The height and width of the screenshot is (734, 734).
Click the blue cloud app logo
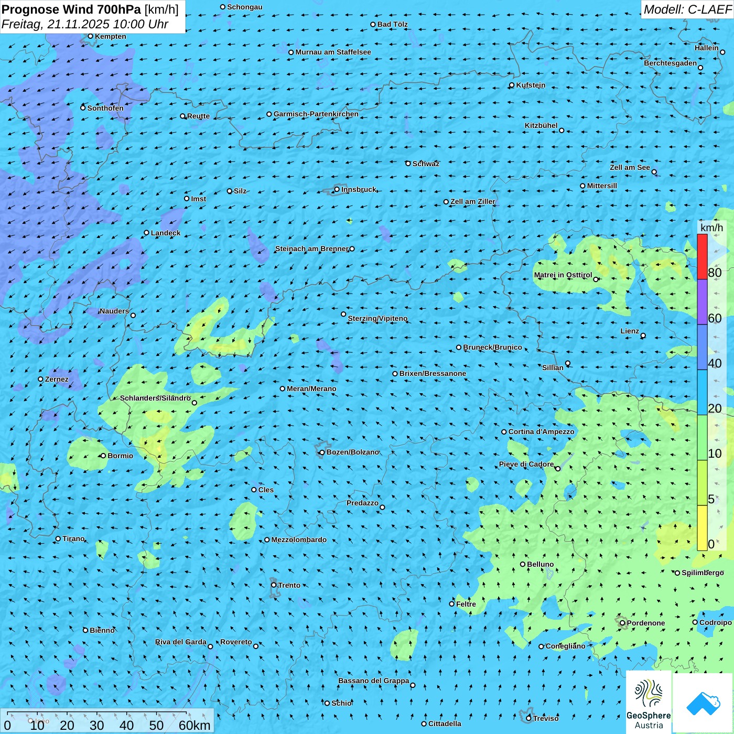(703, 704)
